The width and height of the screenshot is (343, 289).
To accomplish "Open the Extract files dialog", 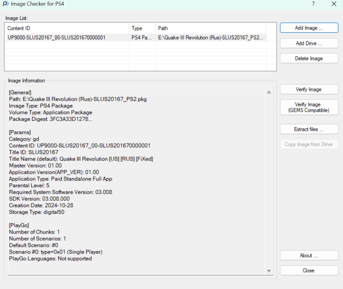I will point(309,129).
